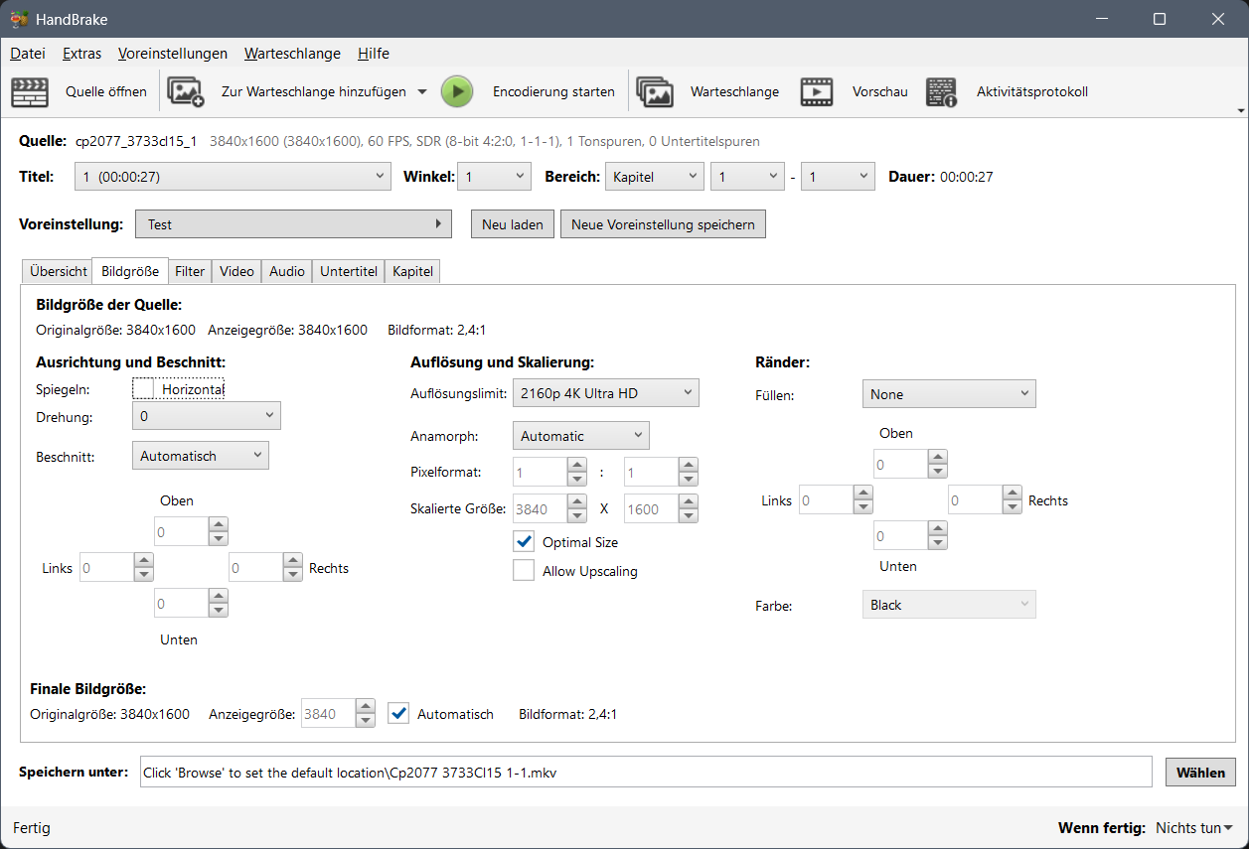
Task: Open the Hilfe menu
Action: [374, 54]
